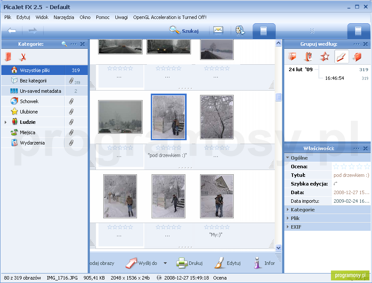This screenshot has width=372, height=283.
Task: Click the paperclip icon next to Wydarzenia
Action: pos(71,143)
